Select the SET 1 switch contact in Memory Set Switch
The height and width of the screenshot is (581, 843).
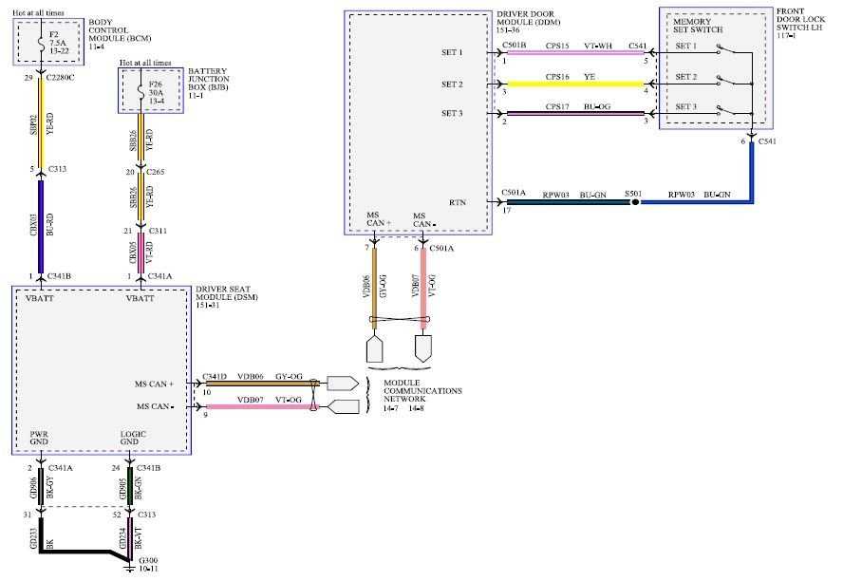727,49
